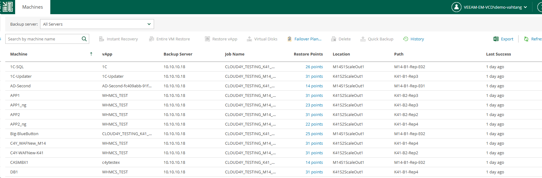542x178 pixels.
Task: Click the Virtual Disks icon
Action: (249, 39)
